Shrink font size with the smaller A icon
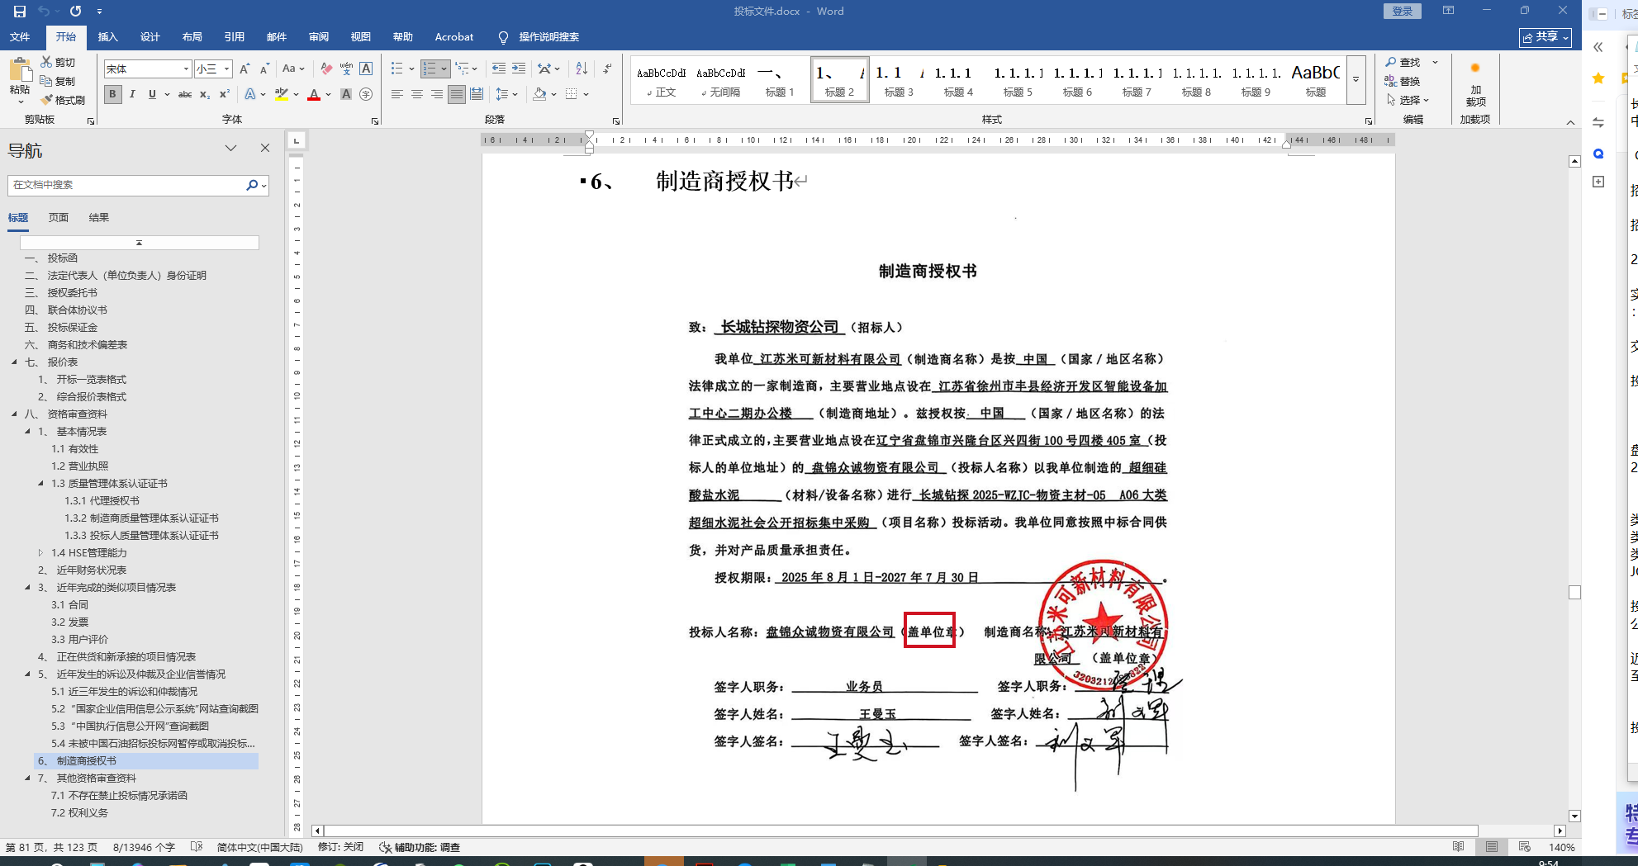1638x866 pixels. (264, 69)
